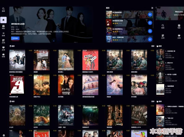Viewport: 184px width, 137px height.
Task: Play the first pinned list item
Action: coord(150,15)
